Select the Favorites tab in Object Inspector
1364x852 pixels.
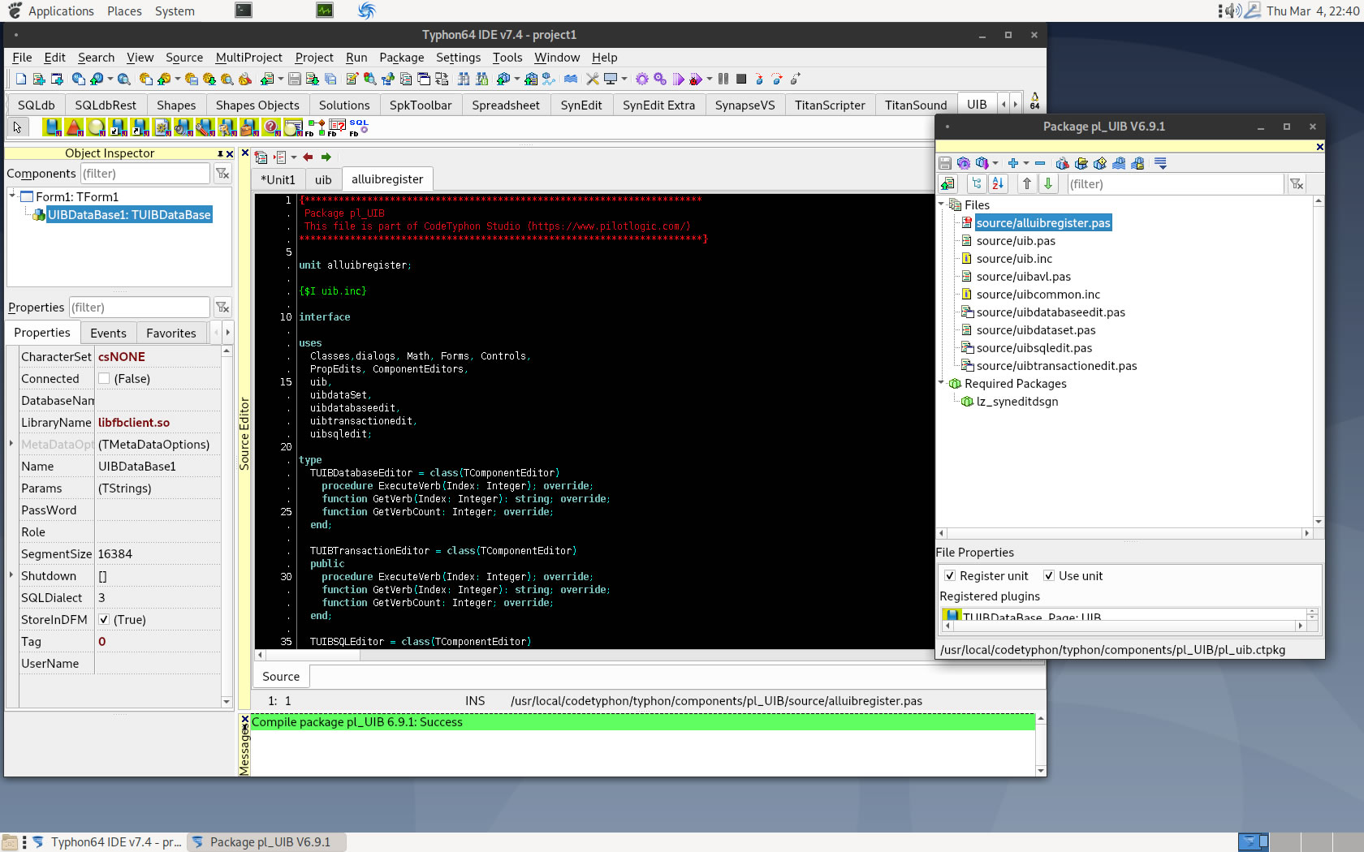click(171, 333)
